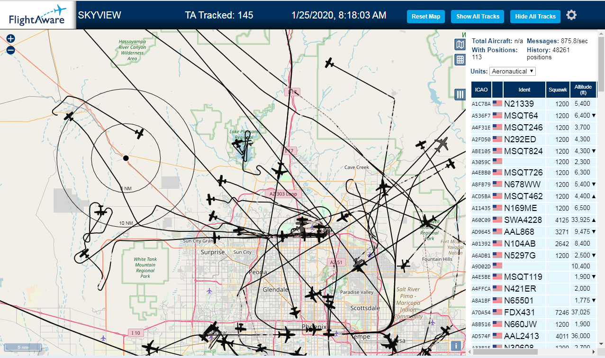Select the aircraft inside the 5 NM ring
This screenshot has height=358, width=605.
coord(139,134)
